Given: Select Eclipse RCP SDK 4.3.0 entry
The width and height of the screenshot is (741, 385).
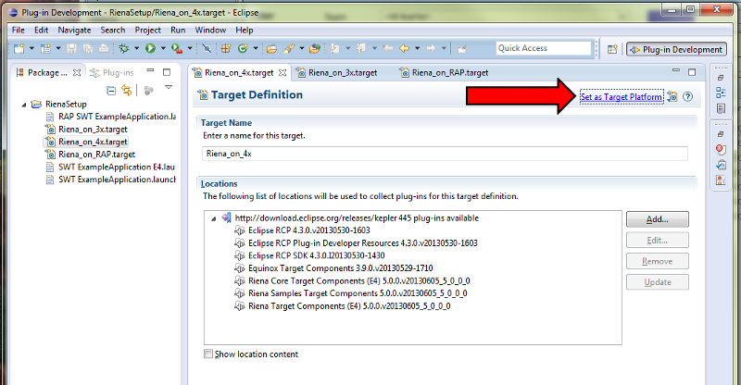Looking at the screenshot, I should 309,255.
